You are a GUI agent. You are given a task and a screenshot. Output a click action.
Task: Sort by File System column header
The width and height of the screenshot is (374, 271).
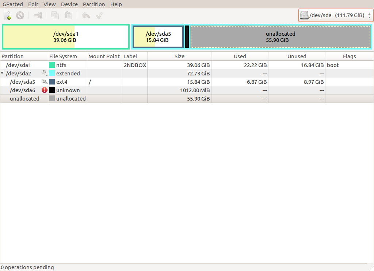(x=68, y=56)
